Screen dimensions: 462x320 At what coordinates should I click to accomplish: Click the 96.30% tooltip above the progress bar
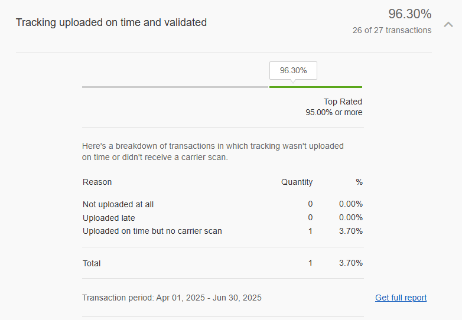293,70
